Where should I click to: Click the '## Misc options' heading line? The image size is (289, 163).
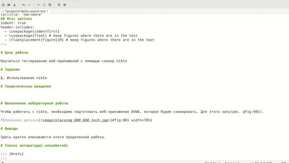coord(16,19)
